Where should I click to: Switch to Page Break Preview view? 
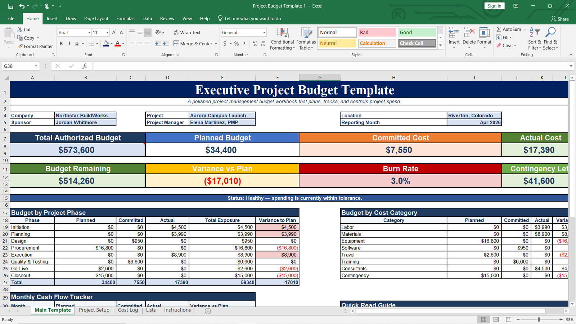(x=508, y=320)
